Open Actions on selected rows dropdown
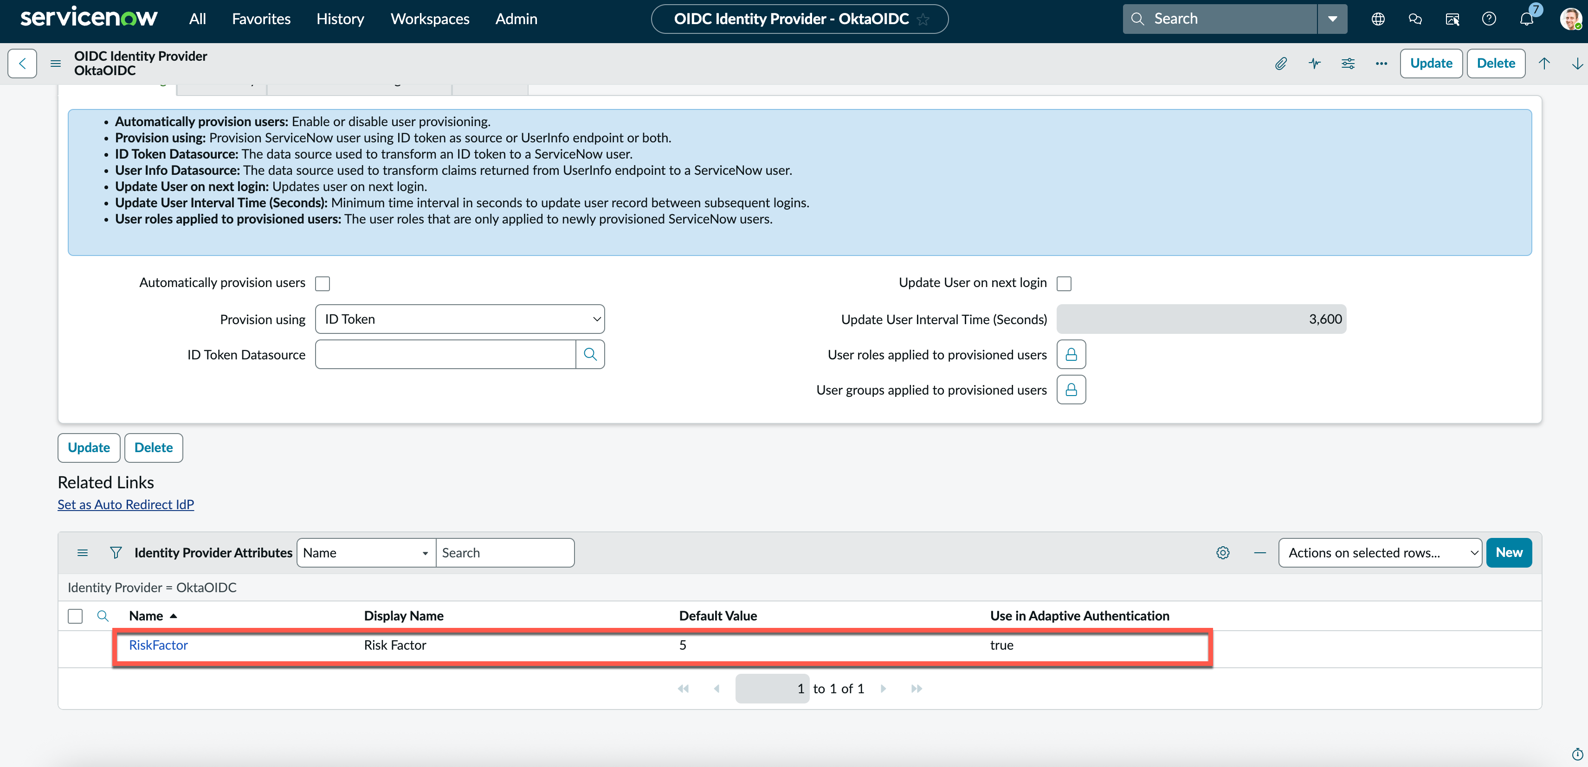 (1380, 553)
